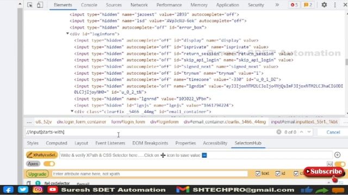
Task: Click the Twitter icon in the bottom banner
Action: pyautogui.click(x=23, y=190)
